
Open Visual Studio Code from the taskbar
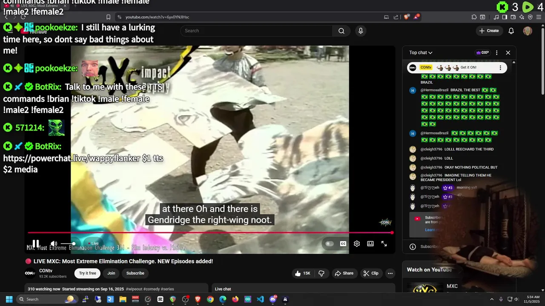[261, 299]
